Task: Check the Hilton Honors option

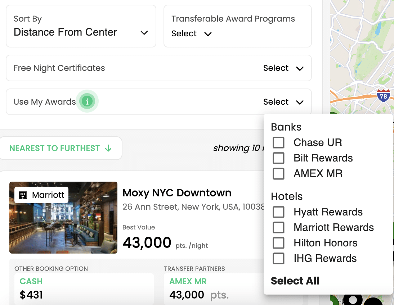Action: tap(278, 243)
